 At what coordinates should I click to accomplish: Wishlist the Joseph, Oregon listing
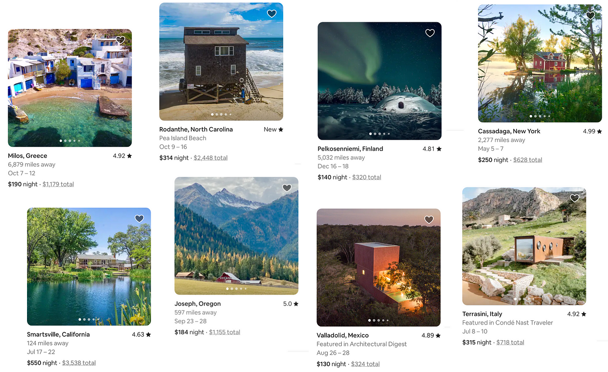[x=287, y=188]
